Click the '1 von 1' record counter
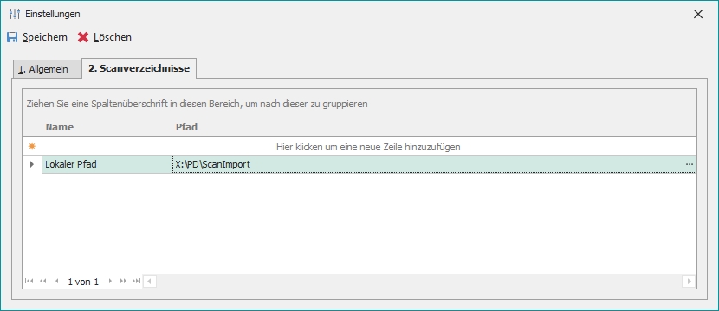719x311 pixels. (83, 282)
